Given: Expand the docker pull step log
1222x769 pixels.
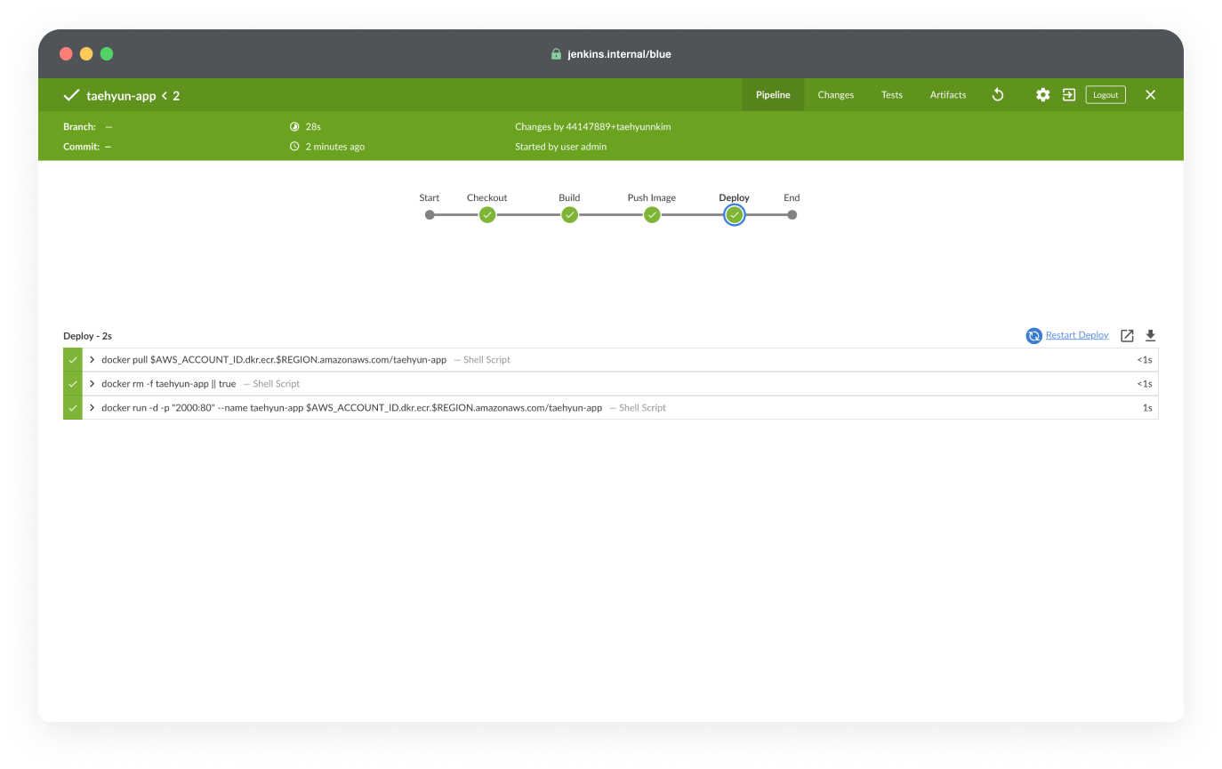Looking at the screenshot, I should 92,360.
